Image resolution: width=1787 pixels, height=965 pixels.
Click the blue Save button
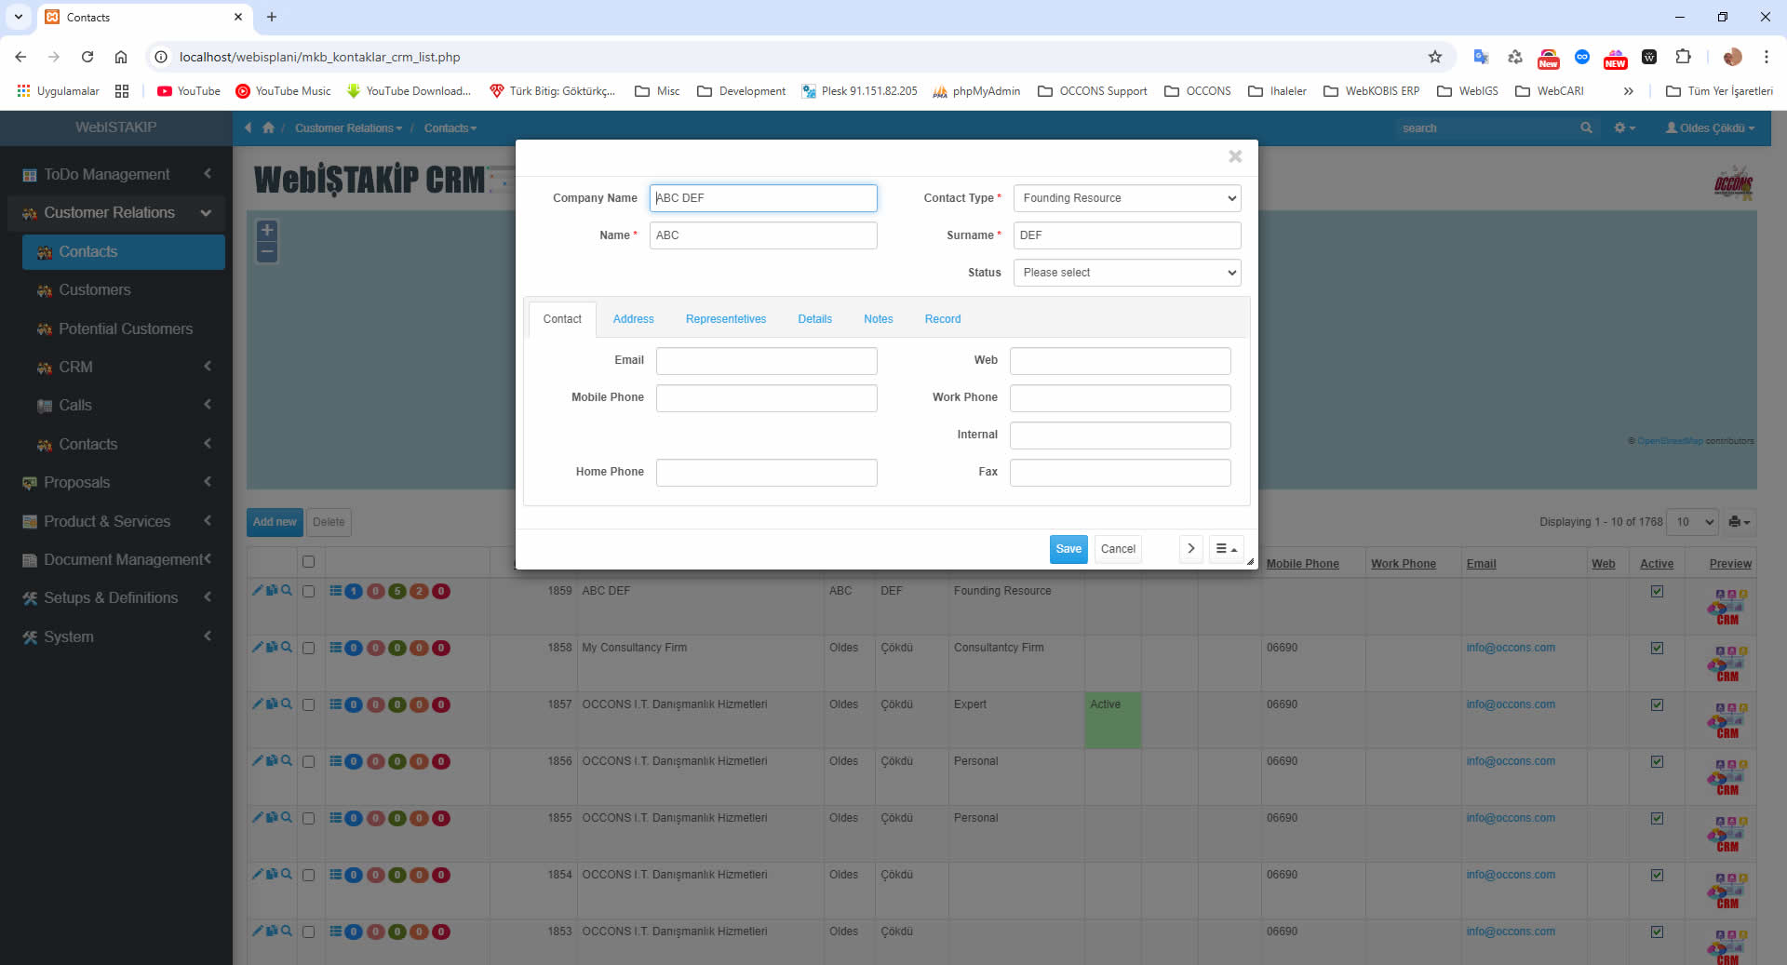[1068, 549]
